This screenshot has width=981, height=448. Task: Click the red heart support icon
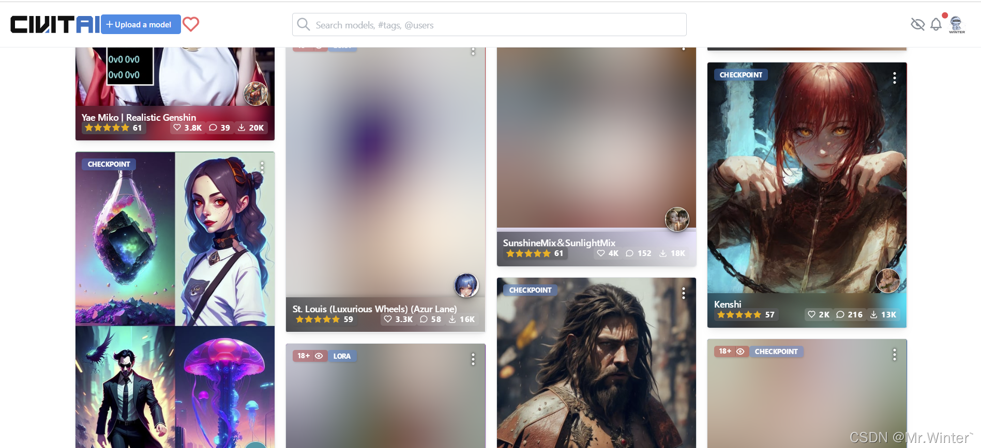tap(191, 24)
